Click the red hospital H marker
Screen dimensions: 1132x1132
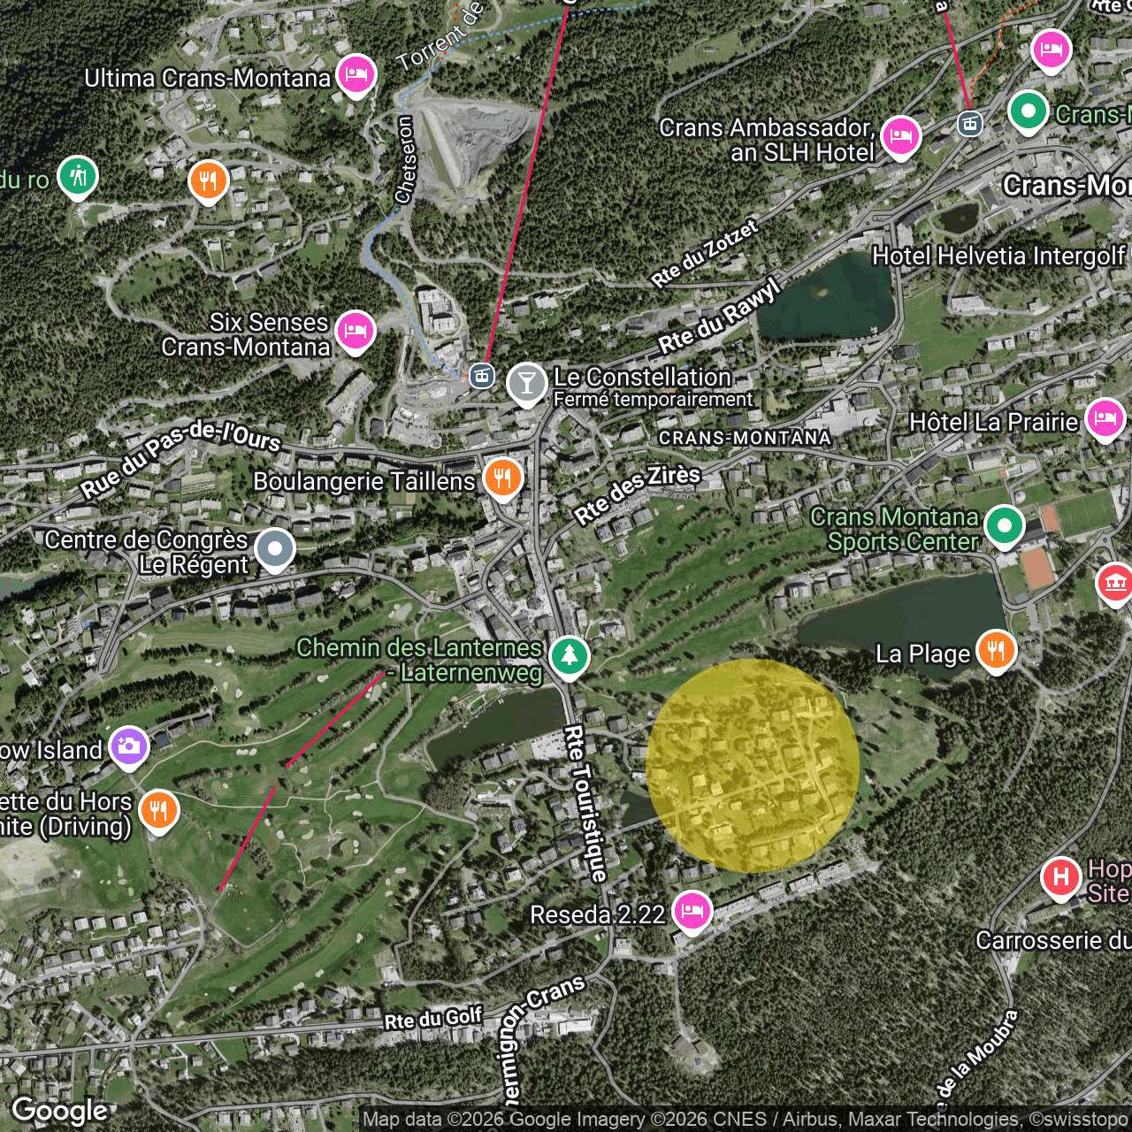click(x=1060, y=879)
